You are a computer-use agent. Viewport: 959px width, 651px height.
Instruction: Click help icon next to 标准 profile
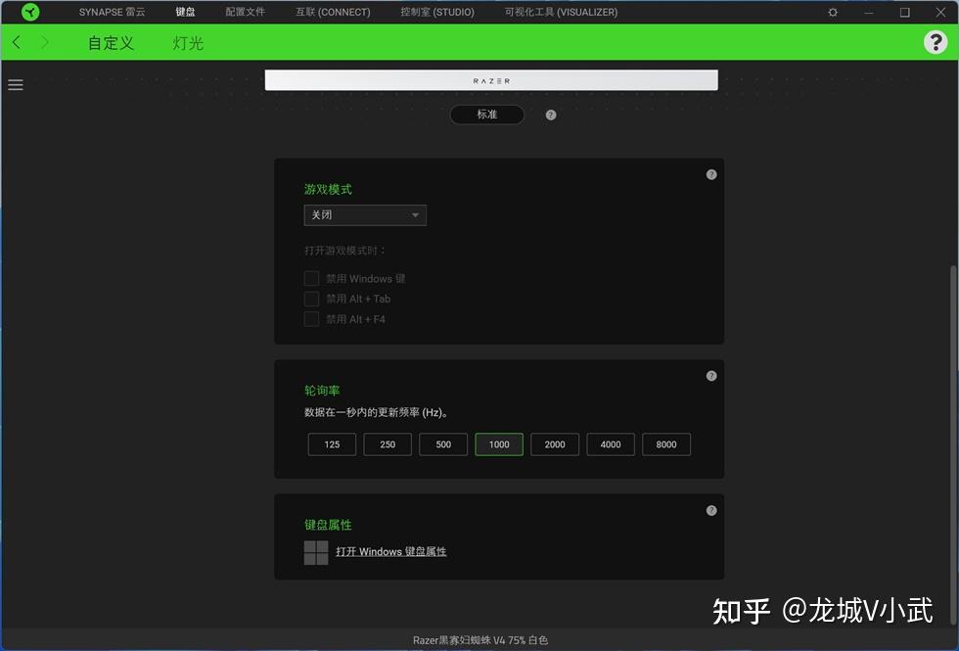(x=550, y=116)
